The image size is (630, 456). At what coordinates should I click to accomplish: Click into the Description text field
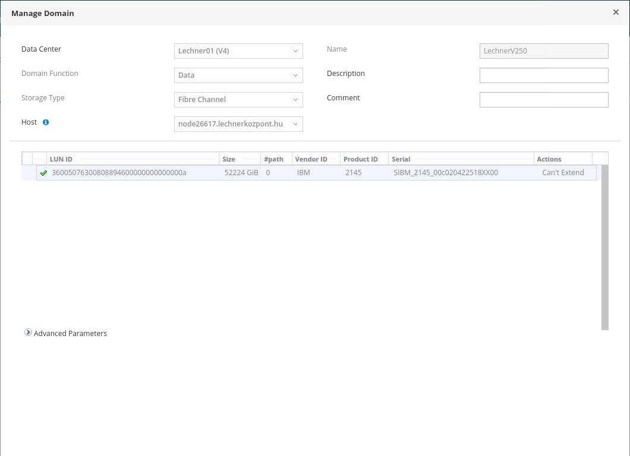click(544, 75)
